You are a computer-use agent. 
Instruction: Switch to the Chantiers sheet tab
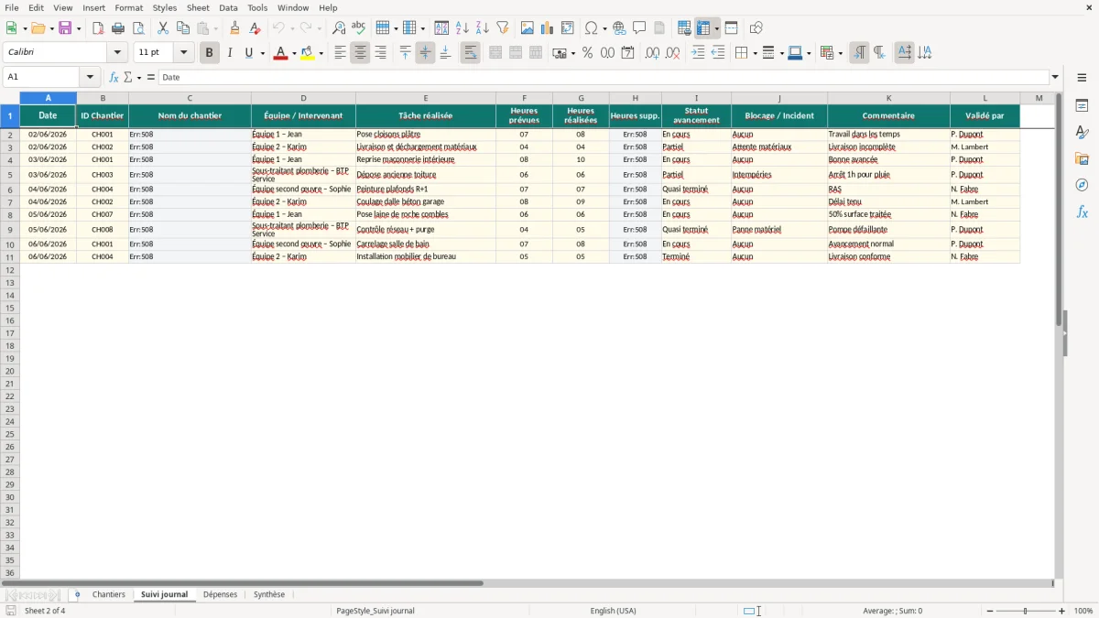(x=109, y=595)
